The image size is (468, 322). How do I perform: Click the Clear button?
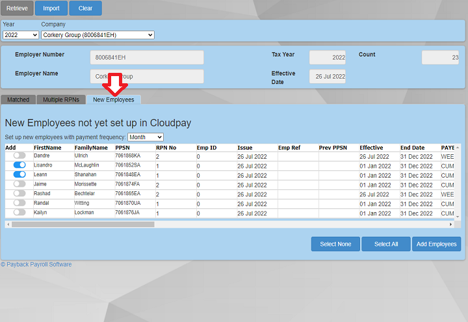pyautogui.click(x=85, y=8)
